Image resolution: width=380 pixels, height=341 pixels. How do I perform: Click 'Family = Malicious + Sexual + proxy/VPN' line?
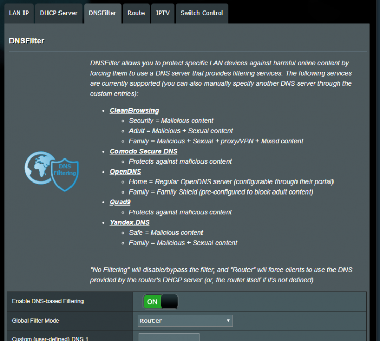[216, 141]
